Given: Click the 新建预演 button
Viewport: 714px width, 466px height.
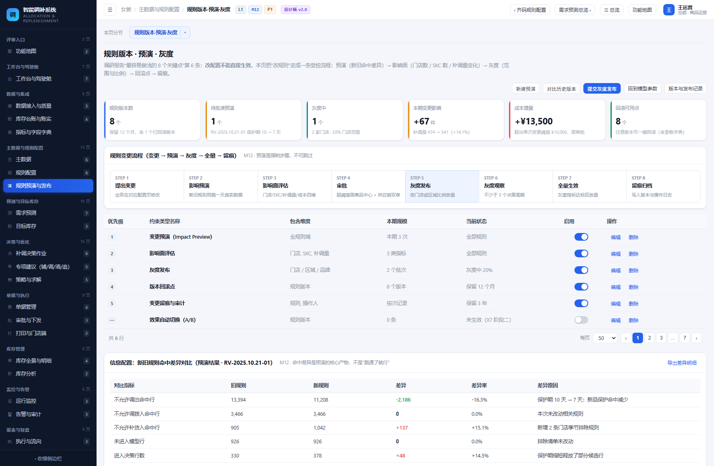Looking at the screenshot, I should point(526,89).
